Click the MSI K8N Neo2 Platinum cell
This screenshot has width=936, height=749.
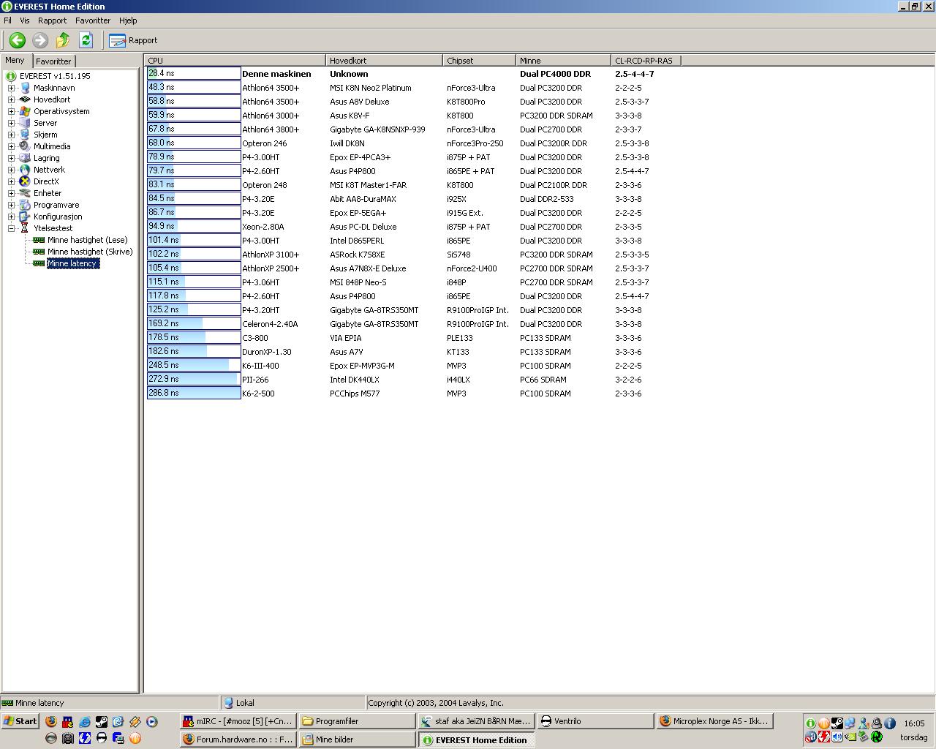[371, 88]
